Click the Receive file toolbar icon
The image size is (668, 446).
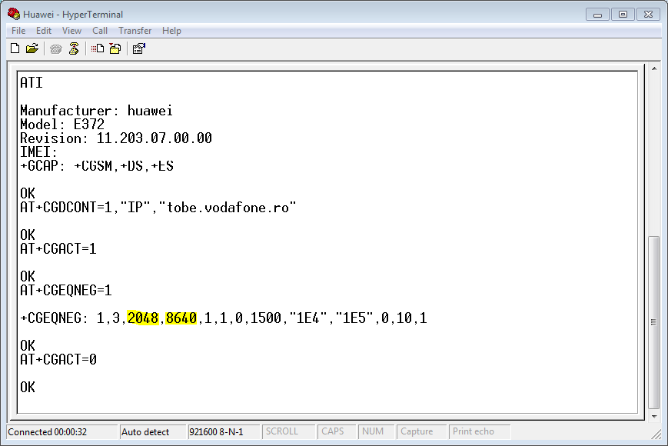pyautogui.click(x=115, y=48)
